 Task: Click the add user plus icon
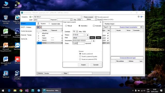point(38,27)
